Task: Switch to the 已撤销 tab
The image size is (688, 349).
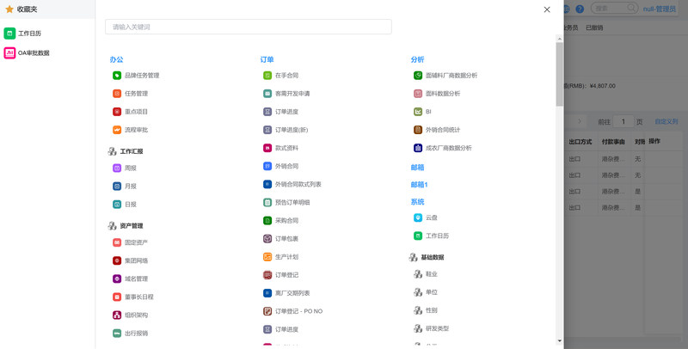Action: point(594,28)
